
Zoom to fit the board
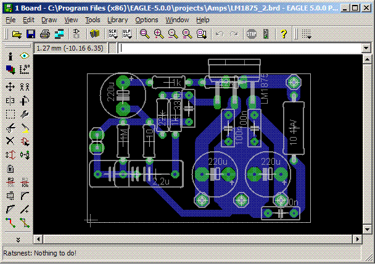coord(145,34)
